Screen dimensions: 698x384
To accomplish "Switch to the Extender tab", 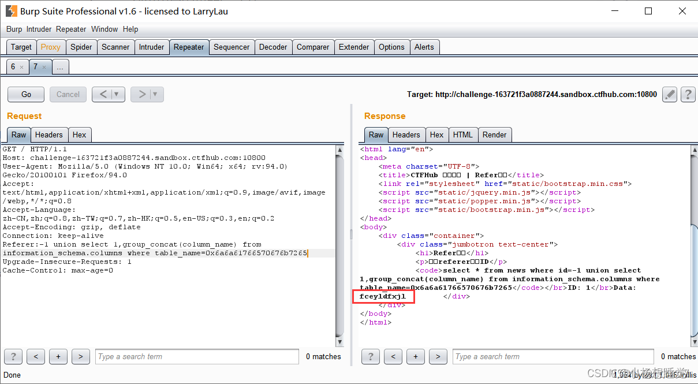I will point(354,47).
